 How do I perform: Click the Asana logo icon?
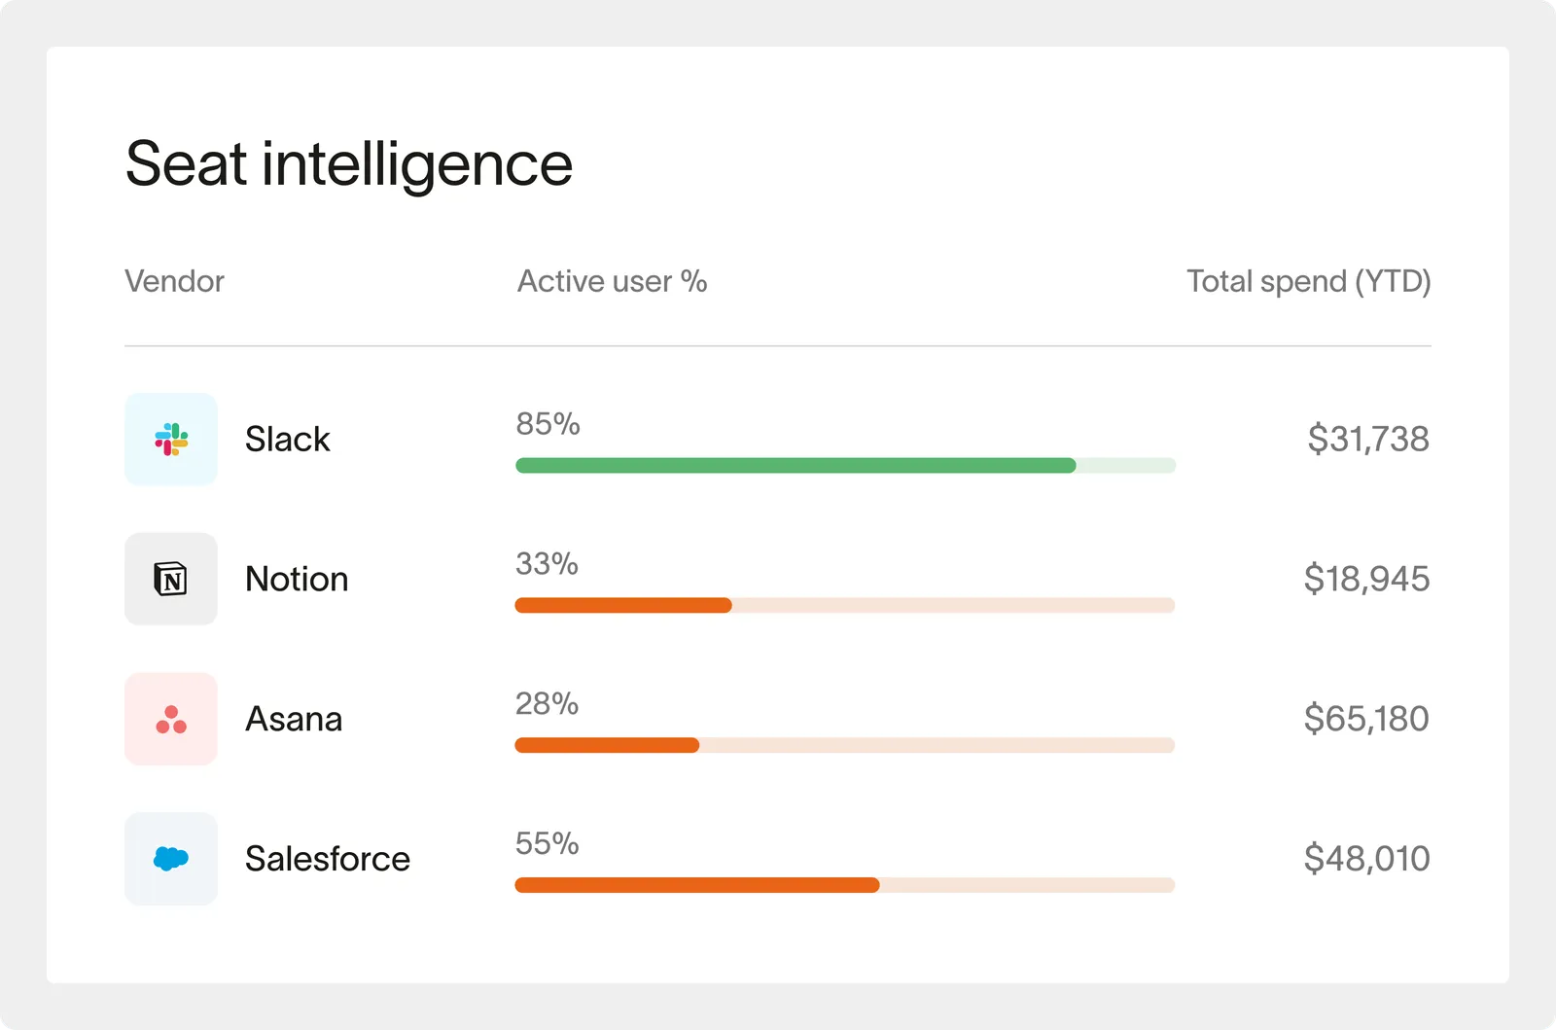pyautogui.click(x=171, y=720)
